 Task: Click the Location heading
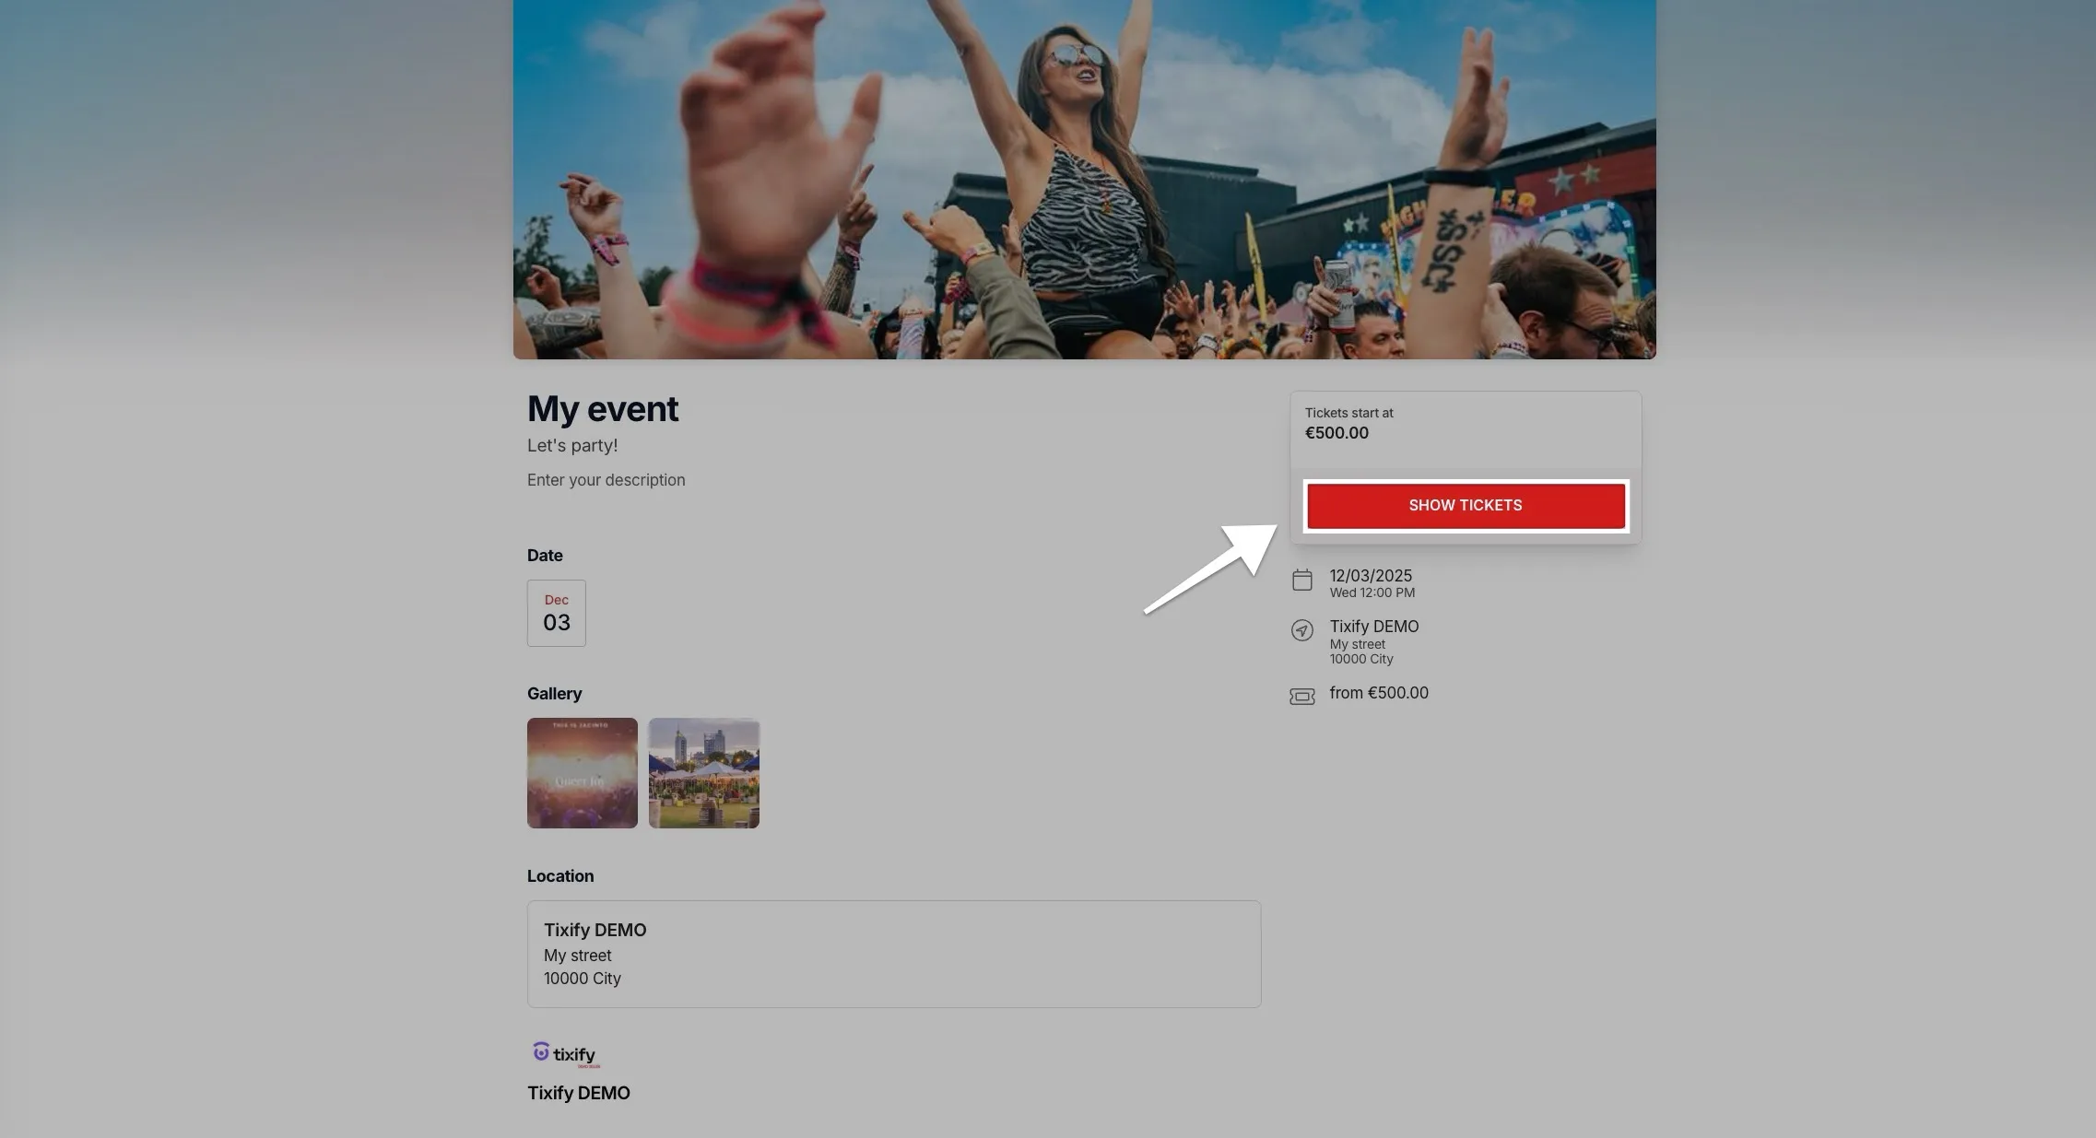tap(560, 876)
